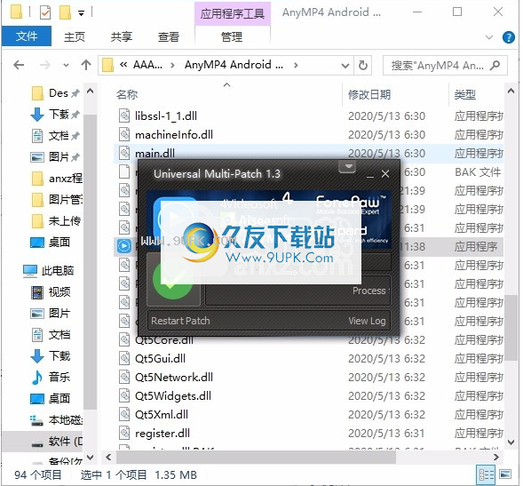Switch to details view layout icon

[x=487, y=474]
